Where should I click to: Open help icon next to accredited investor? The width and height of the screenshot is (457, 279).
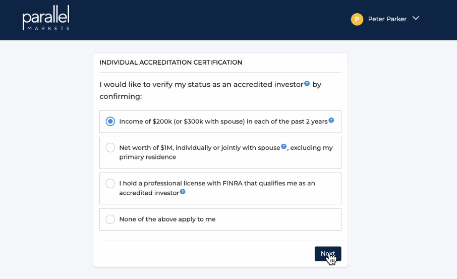(x=307, y=83)
